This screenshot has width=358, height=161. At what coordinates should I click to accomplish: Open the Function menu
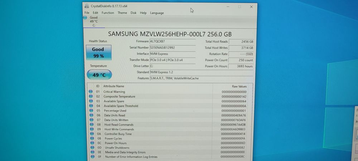pyautogui.click(x=108, y=13)
